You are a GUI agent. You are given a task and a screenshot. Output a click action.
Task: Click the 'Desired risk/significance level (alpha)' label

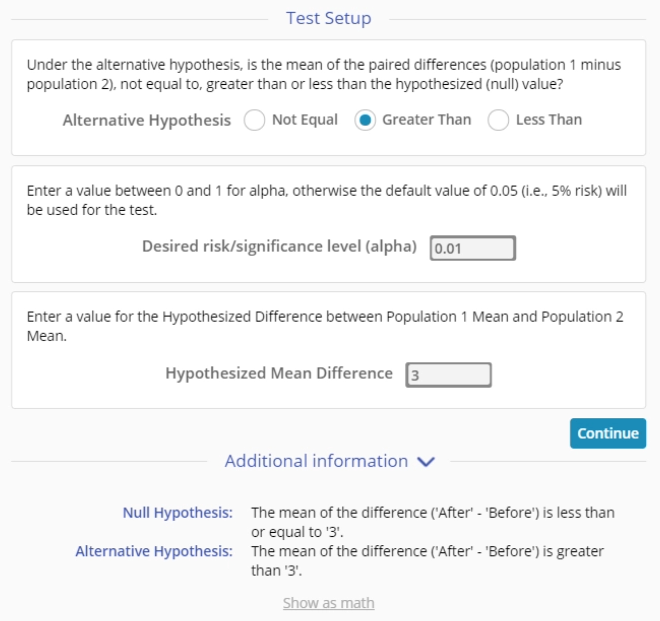click(279, 246)
